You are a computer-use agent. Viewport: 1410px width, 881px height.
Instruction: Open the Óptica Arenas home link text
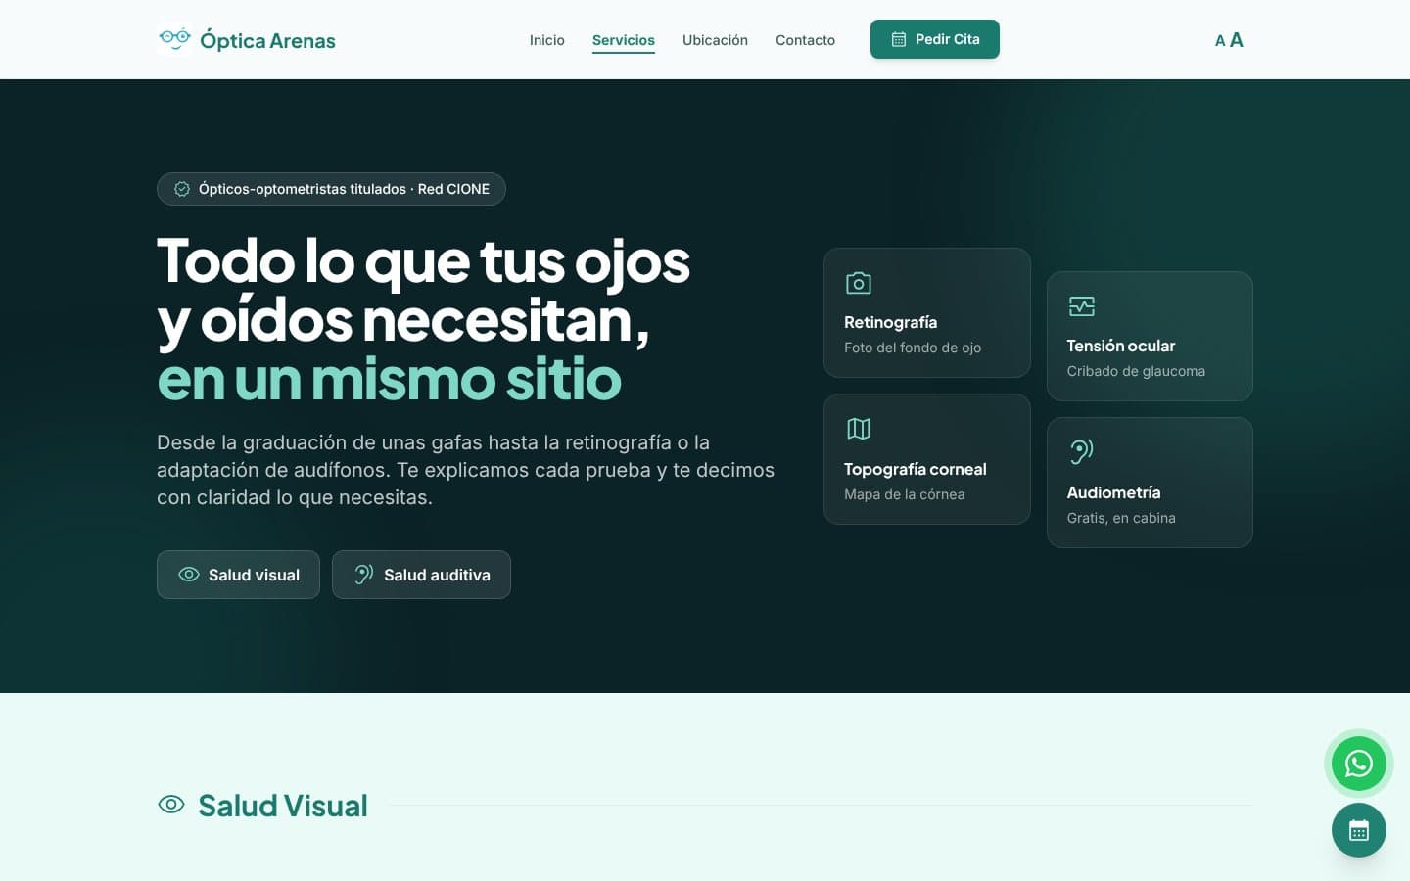point(267,40)
